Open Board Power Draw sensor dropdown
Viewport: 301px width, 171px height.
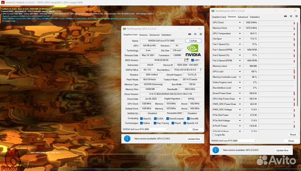(240, 93)
